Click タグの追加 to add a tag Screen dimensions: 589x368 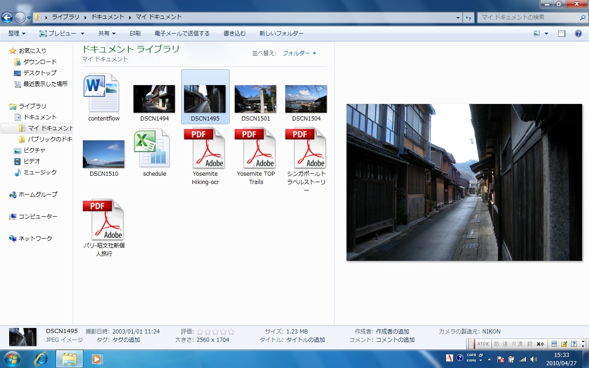124,340
